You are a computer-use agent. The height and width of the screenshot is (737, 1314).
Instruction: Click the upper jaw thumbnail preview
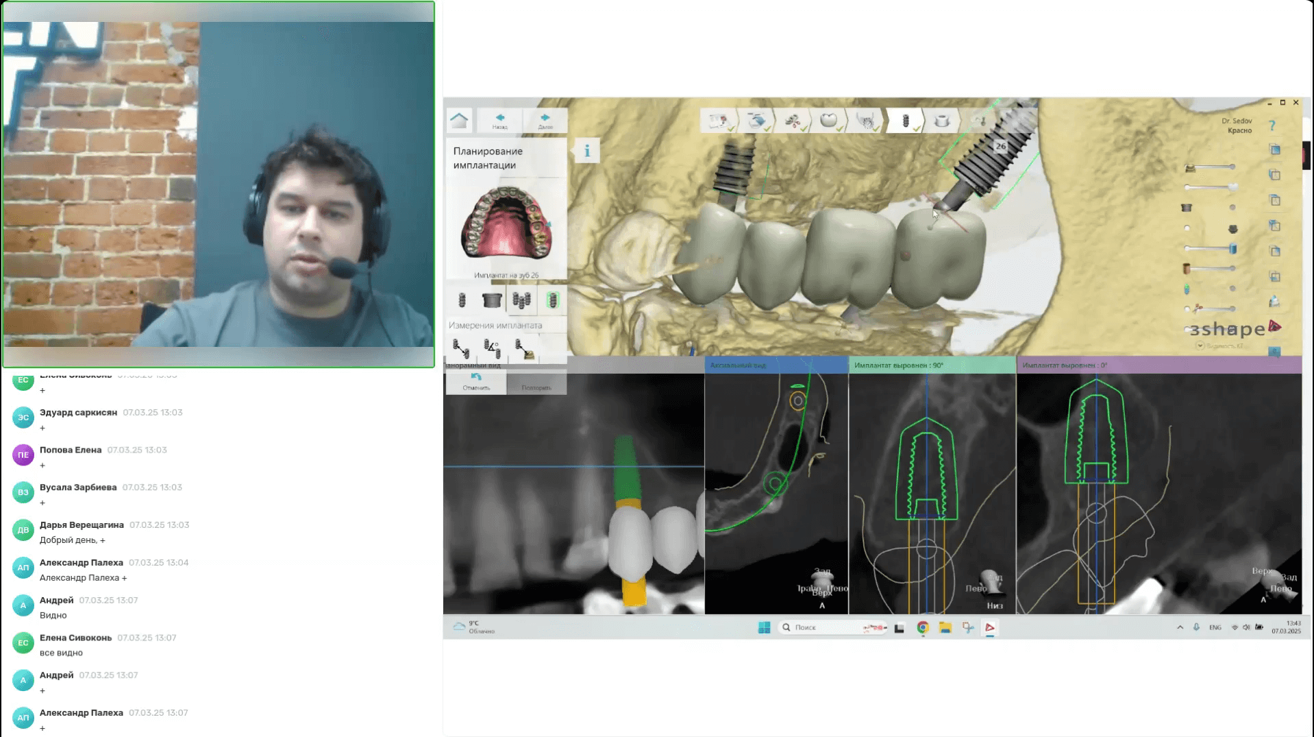pos(506,226)
